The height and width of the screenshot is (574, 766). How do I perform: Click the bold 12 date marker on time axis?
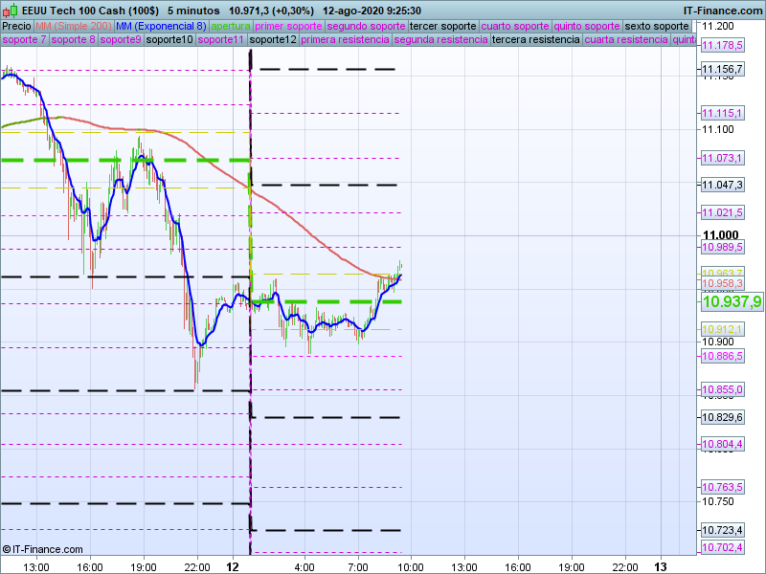pyautogui.click(x=232, y=566)
